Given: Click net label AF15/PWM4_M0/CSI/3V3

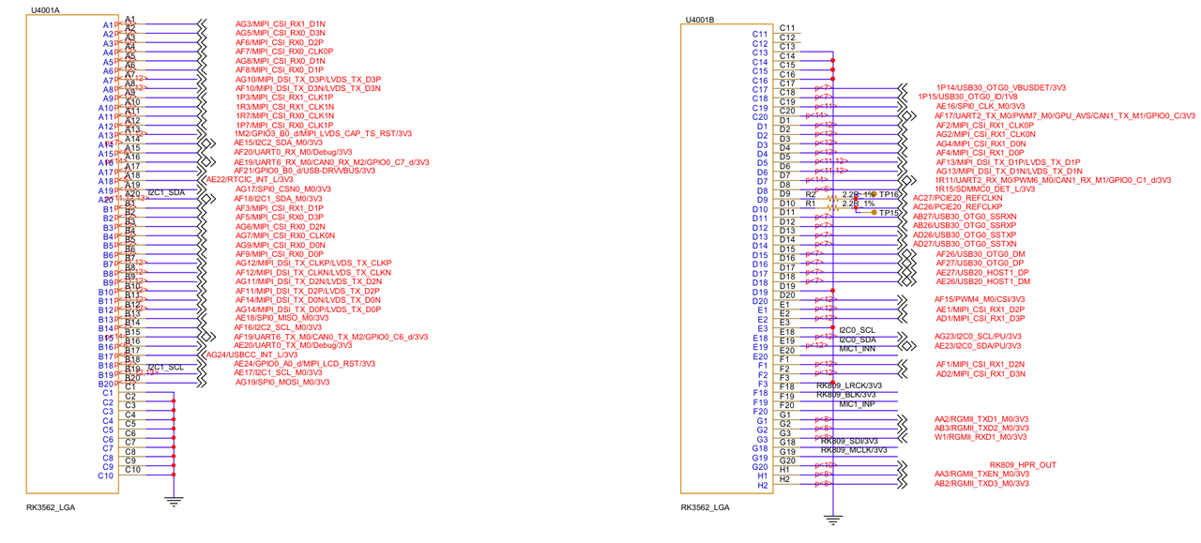Looking at the screenshot, I should (981, 299).
